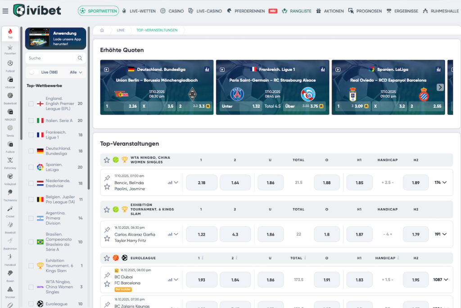Open Casino tab
Viewport: 461px width, 308px height.
[x=172, y=11]
